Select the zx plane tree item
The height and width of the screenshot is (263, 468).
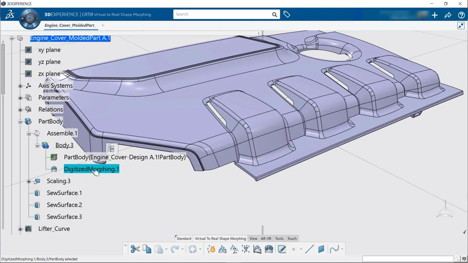pos(49,74)
